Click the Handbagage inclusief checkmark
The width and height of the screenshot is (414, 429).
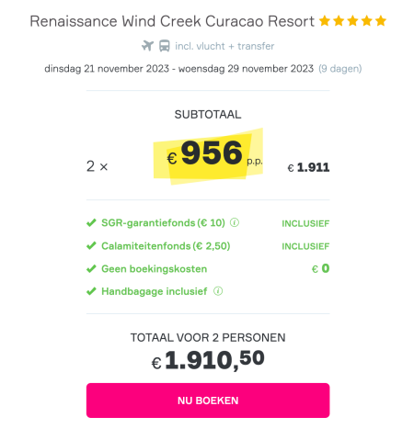coord(91,291)
